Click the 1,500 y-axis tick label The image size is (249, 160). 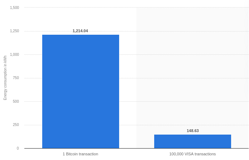point(14,8)
